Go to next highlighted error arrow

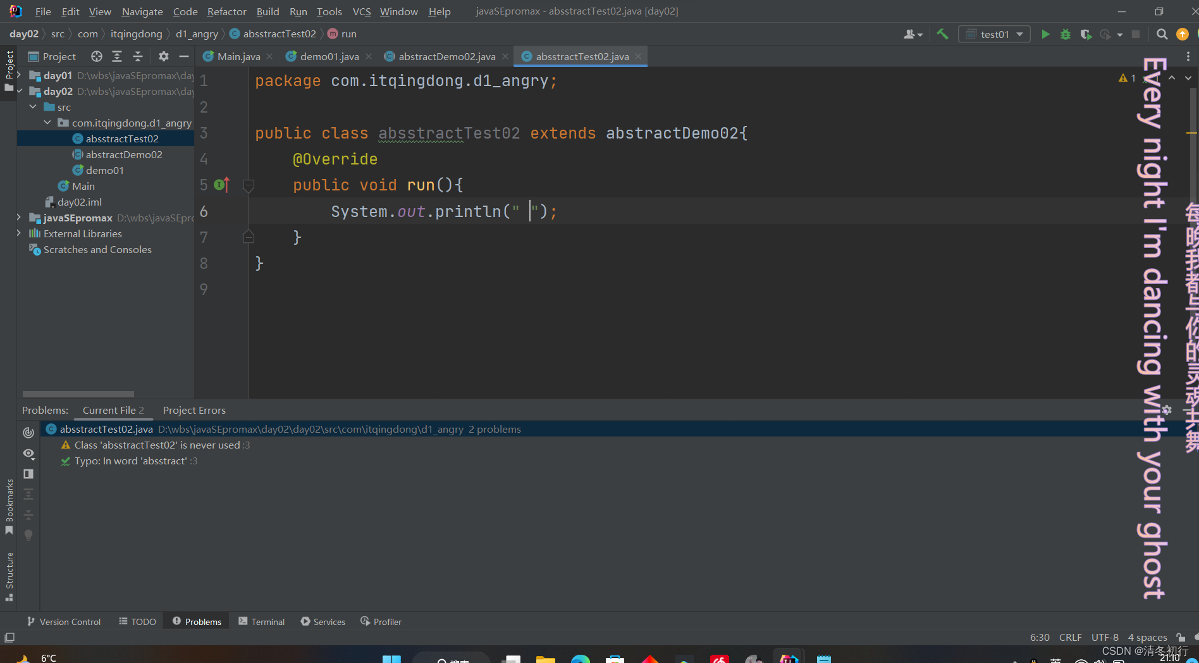pos(1188,78)
